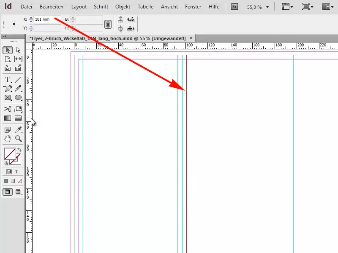338x253 pixels.
Task: Set formatting to affect container
Action: 8,172
